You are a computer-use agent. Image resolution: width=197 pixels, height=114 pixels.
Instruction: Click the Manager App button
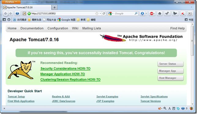click(x=170, y=71)
